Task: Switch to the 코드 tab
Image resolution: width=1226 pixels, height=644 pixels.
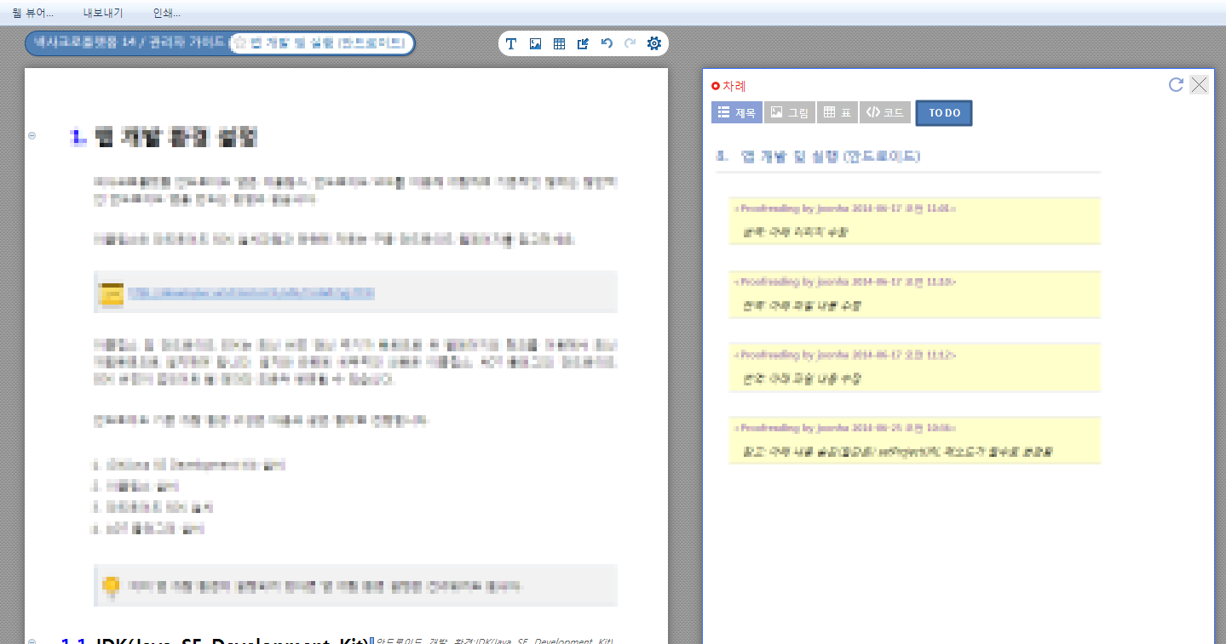Action: 885,112
